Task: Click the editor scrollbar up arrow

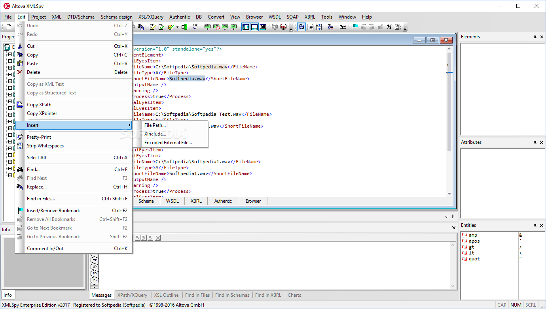Action: click(x=449, y=49)
